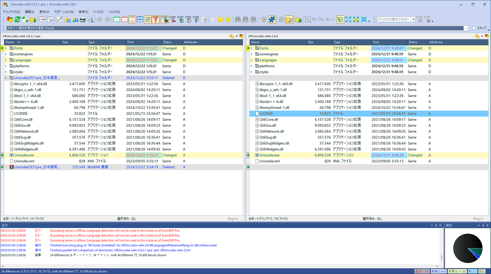This screenshot has height=274, width=491.
Task: Click the right arrow navigation icon
Action: point(99,19)
